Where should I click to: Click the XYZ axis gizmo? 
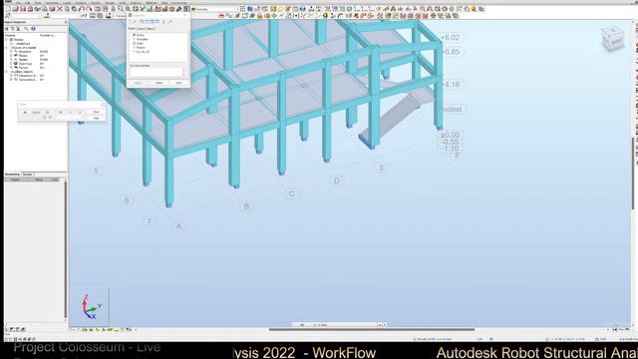[x=91, y=306]
